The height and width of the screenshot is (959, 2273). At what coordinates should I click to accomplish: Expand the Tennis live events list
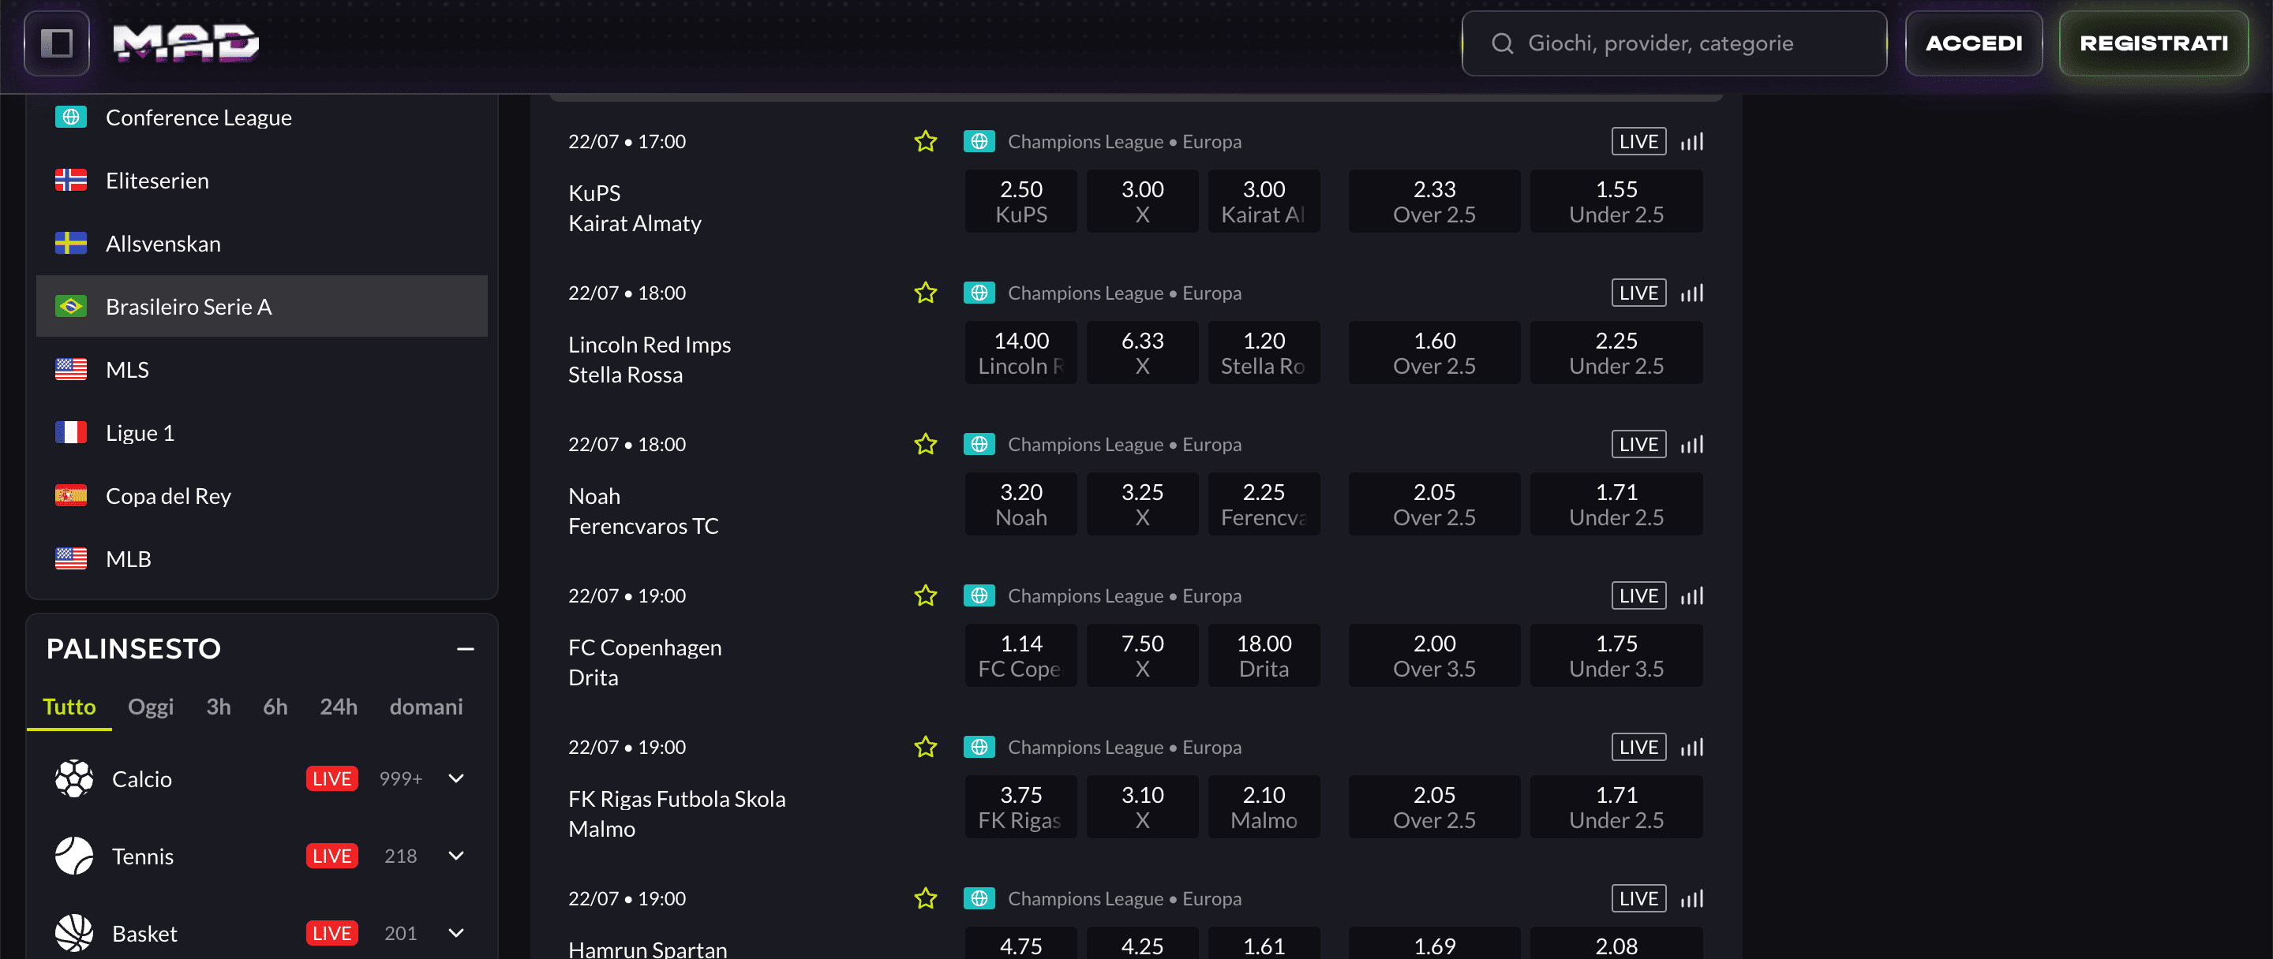(455, 855)
